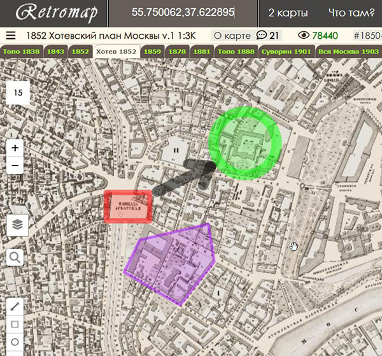Viewport: 382px width, 356px height.
Task: Open the Вся Москва 1903 tab
Action: (x=348, y=52)
